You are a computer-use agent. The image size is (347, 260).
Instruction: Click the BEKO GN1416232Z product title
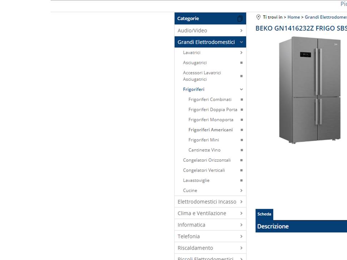[301, 29]
